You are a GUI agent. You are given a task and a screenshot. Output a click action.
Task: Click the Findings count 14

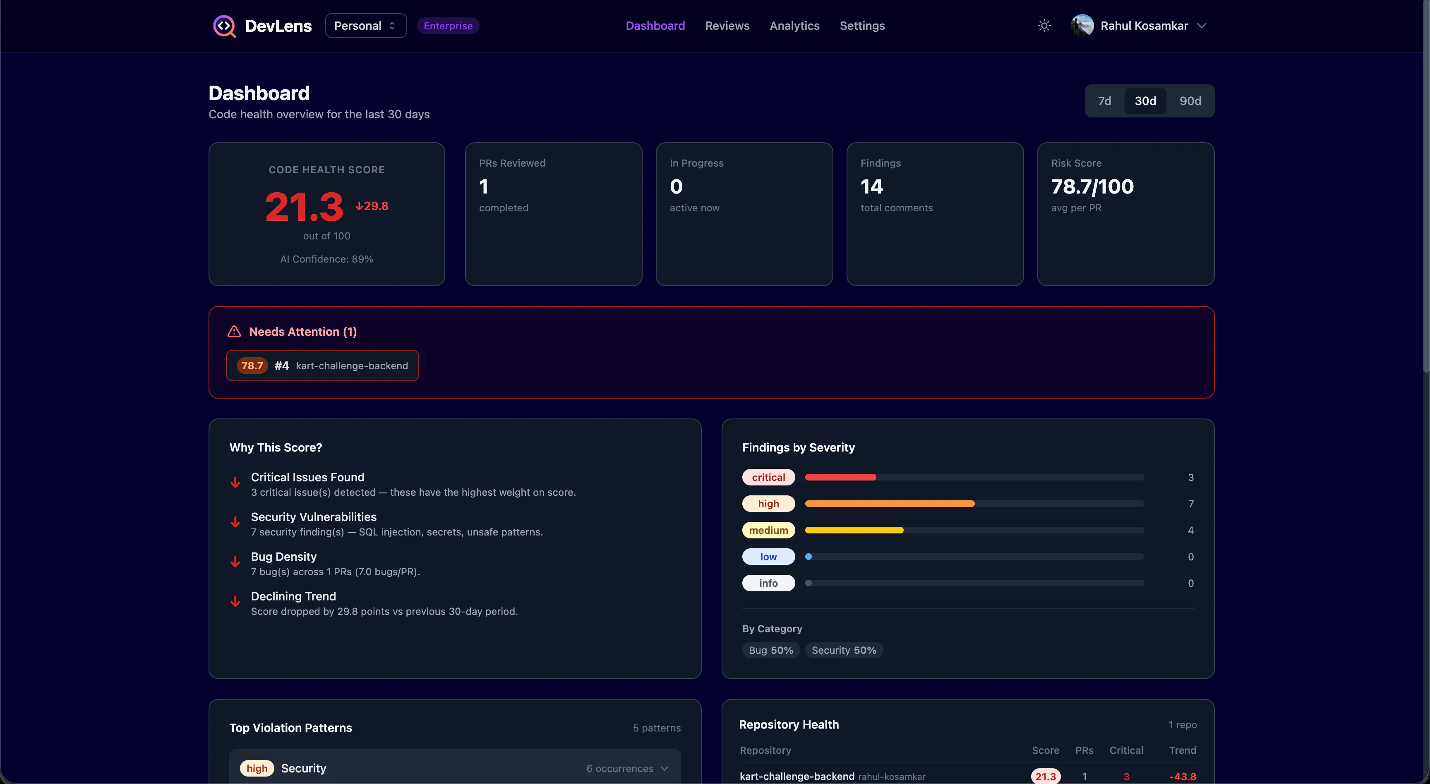(871, 186)
